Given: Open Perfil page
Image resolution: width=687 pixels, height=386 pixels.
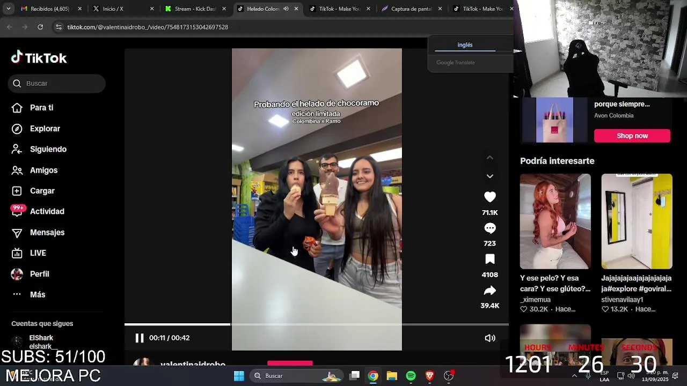Looking at the screenshot, I should [31, 274].
